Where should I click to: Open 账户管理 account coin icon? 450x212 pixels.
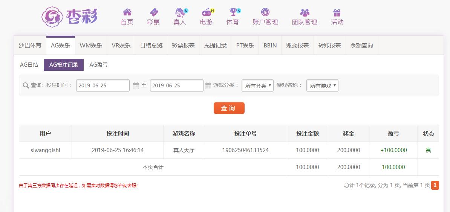(265, 13)
